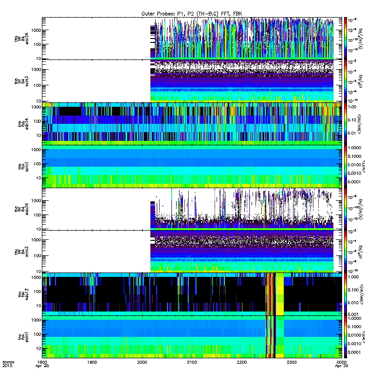Click the 'thc fff 64 scm3' panel axis label

click(21, 252)
